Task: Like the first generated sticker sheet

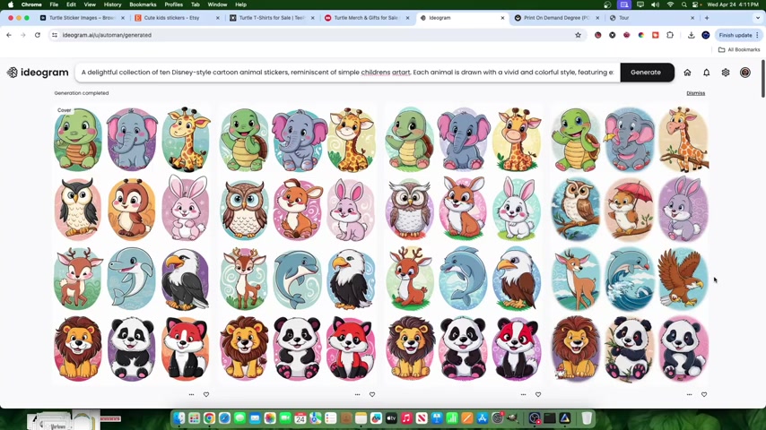Action: tap(206, 394)
